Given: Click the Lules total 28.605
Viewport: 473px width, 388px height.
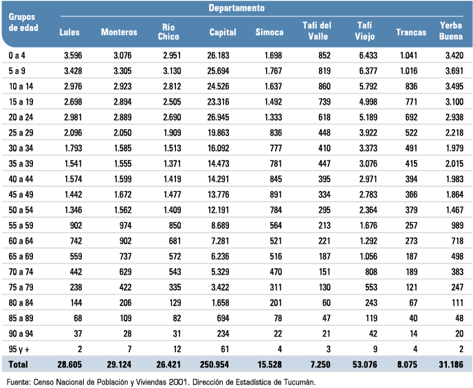Looking at the screenshot, I should [69, 365].
